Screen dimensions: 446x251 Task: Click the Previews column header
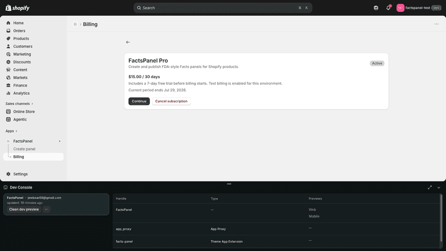[315, 199]
